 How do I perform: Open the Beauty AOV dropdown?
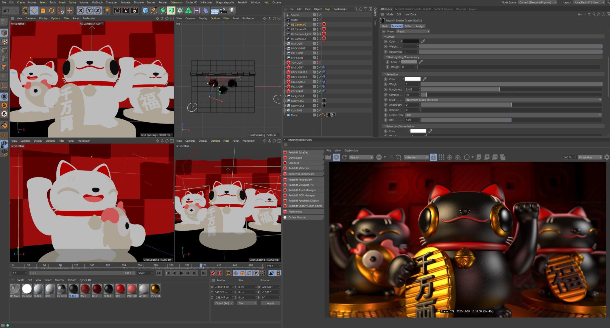(361, 157)
